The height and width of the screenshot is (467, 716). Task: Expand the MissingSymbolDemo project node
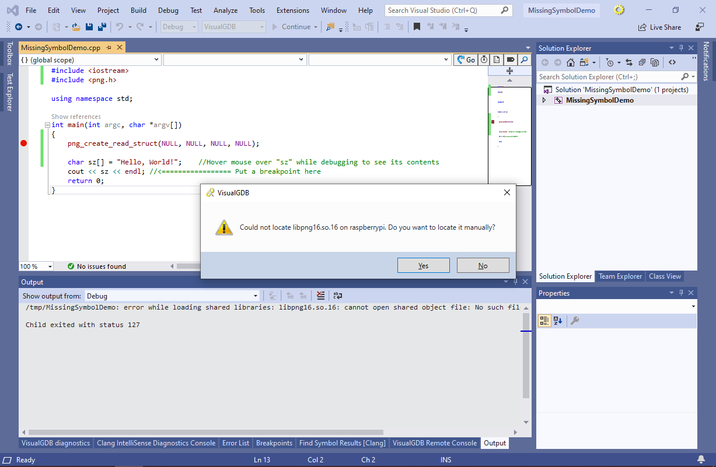coord(544,100)
